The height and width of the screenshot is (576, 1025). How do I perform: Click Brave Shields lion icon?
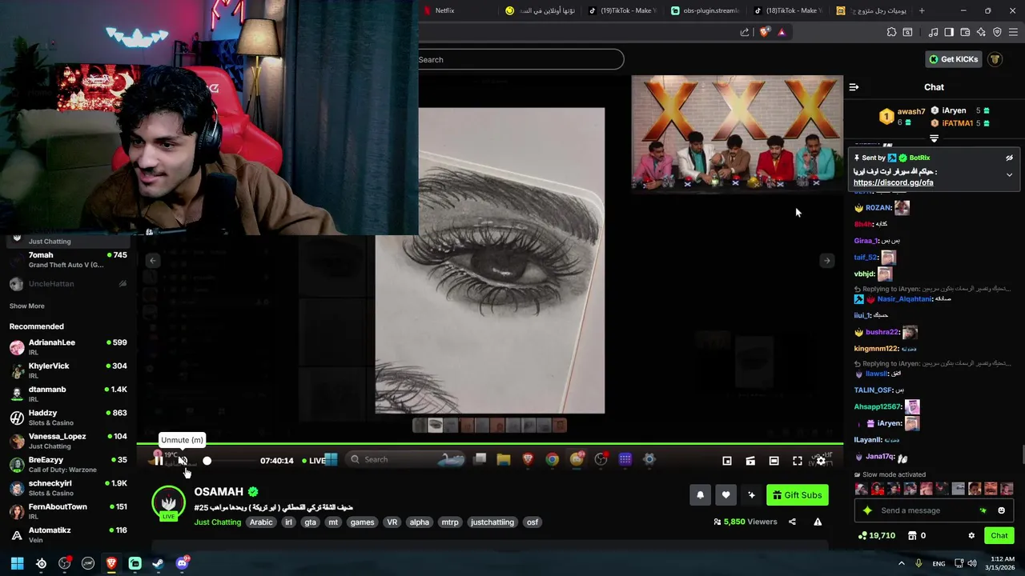click(x=765, y=32)
